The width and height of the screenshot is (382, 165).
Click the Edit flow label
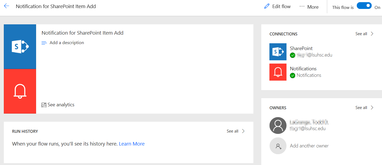point(281,6)
